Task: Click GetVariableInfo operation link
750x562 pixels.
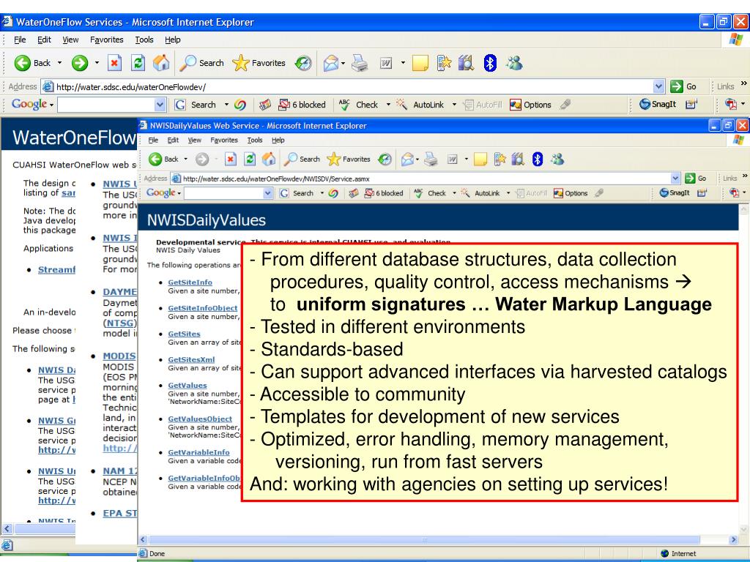Action: 198,452
